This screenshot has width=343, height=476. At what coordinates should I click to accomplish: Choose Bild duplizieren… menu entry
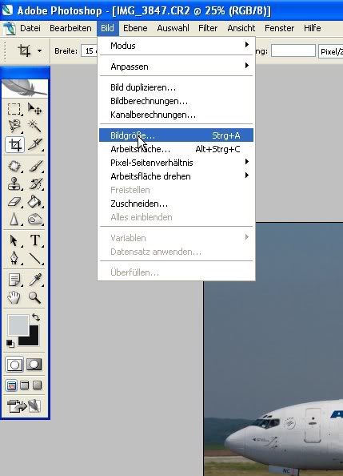(177, 87)
